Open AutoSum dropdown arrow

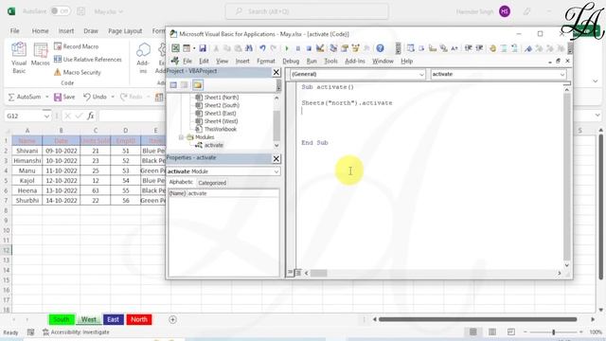[x=46, y=97]
